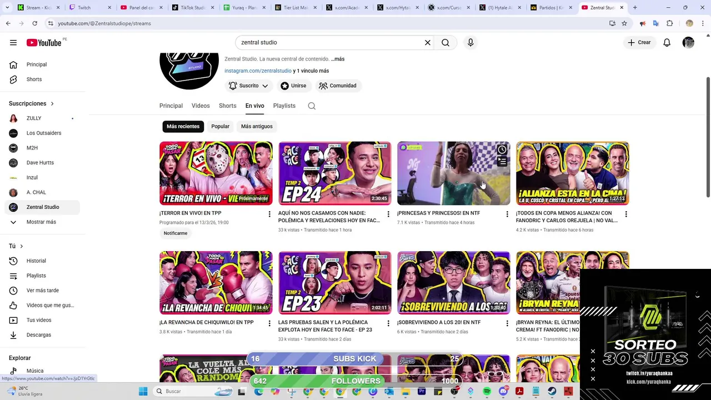Open options for ¡SOBREVIVIENDO A LOS 20!

507,324
